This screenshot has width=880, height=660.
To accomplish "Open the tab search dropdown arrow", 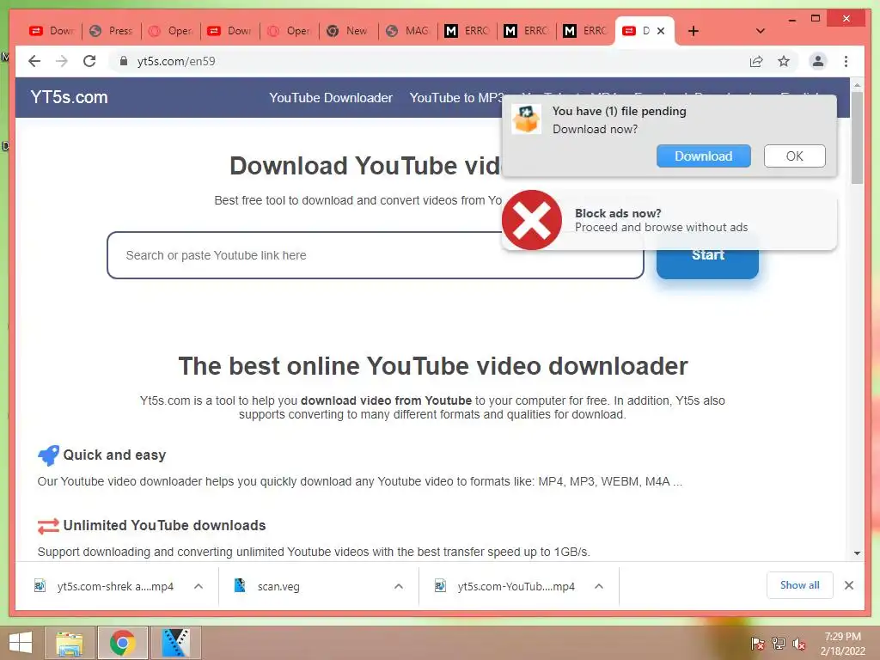I will pyautogui.click(x=761, y=31).
